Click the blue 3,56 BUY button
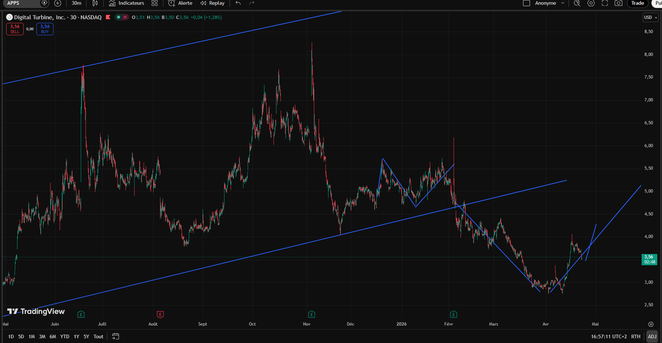This screenshot has height=343, width=662. pos(45,29)
